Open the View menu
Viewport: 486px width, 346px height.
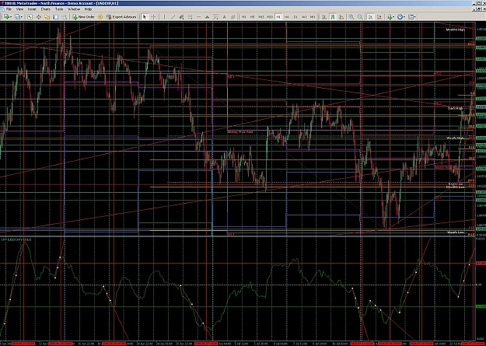[19, 9]
